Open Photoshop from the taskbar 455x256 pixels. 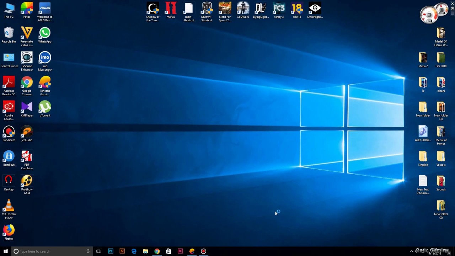click(x=111, y=251)
